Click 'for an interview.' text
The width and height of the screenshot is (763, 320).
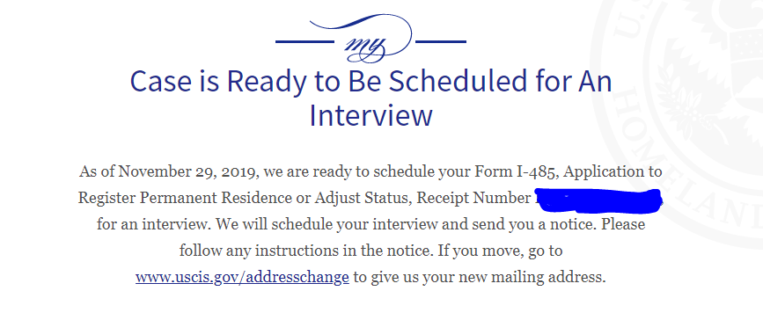pyautogui.click(x=154, y=225)
